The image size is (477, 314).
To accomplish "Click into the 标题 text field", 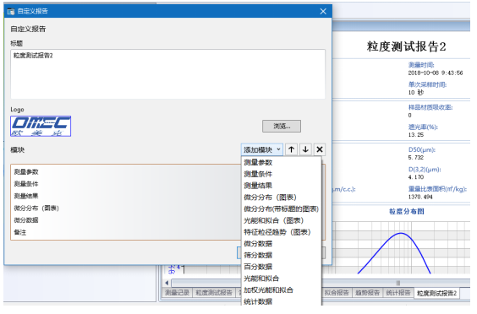I will click(x=168, y=74).
